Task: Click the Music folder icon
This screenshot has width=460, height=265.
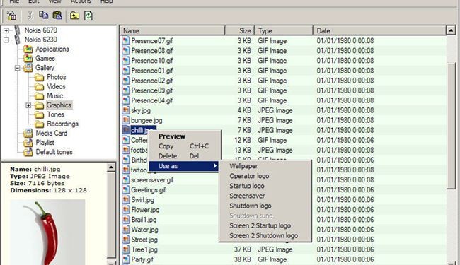Action: coord(39,96)
